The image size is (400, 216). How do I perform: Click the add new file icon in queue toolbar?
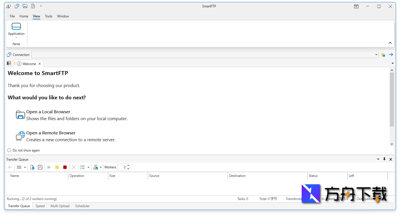(x=32, y=167)
